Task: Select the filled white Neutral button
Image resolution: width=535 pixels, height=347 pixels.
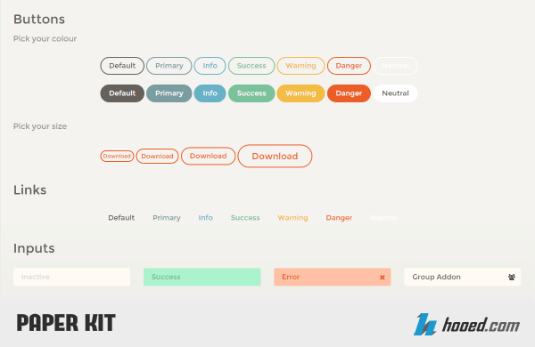Action: tap(395, 93)
